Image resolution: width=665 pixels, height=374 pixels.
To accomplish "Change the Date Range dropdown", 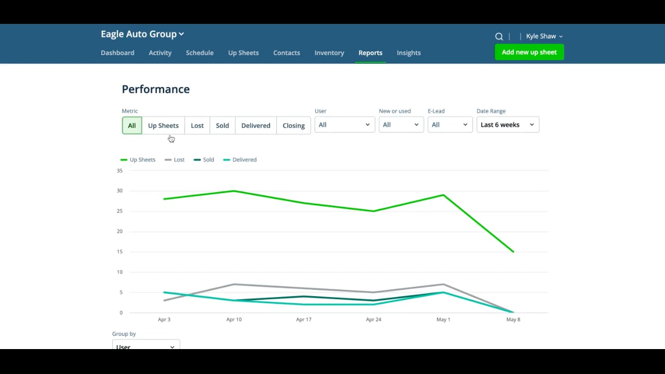I will (508, 125).
